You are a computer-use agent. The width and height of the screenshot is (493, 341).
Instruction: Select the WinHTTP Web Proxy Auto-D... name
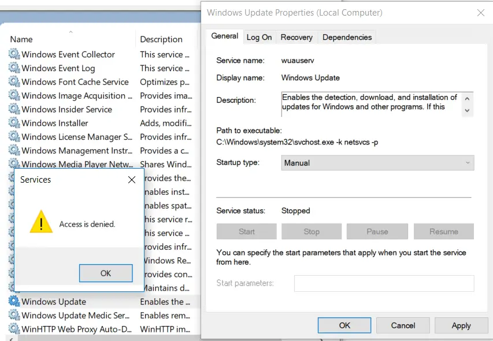click(76, 329)
